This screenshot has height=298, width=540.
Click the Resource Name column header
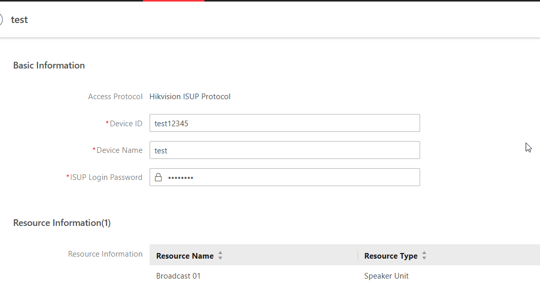[185, 256]
